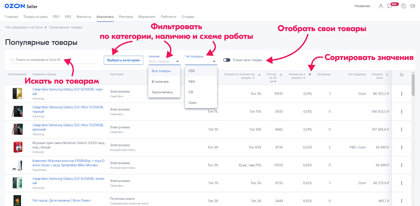This screenshot has height=206, width=420.
Task: Open Аналитика menu tab
Action: pyautogui.click(x=105, y=17)
